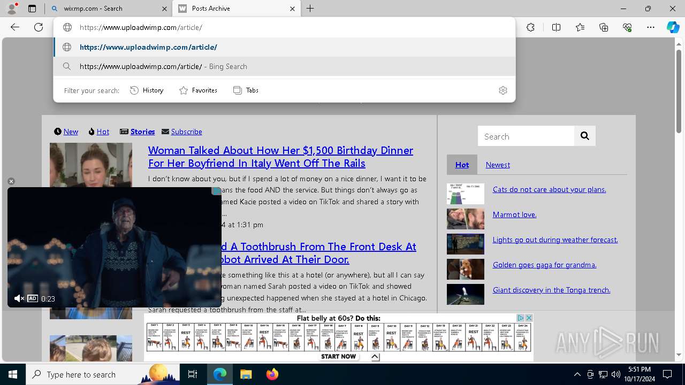The height and width of the screenshot is (385, 685).
Task: Open Browser essentials heart icon
Action: pos(627,27)
